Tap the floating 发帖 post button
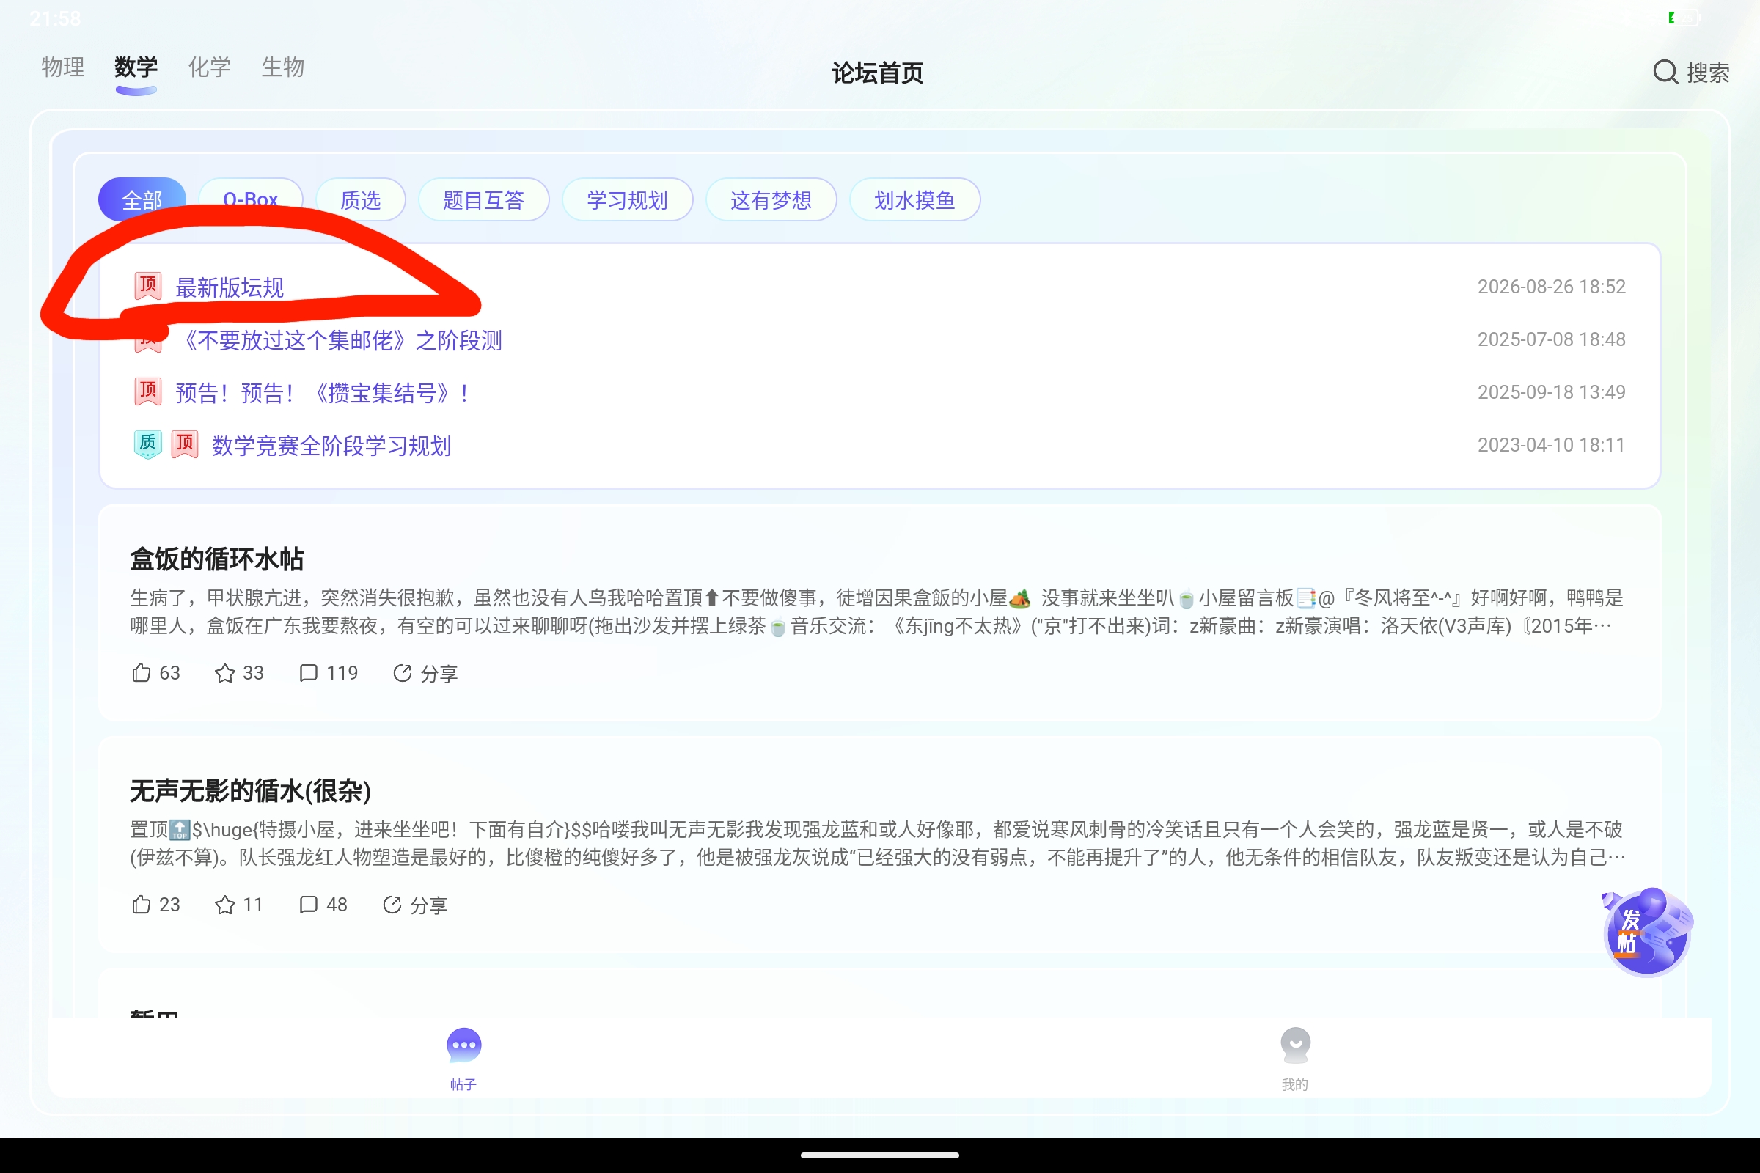 [x=1647, y=931]
